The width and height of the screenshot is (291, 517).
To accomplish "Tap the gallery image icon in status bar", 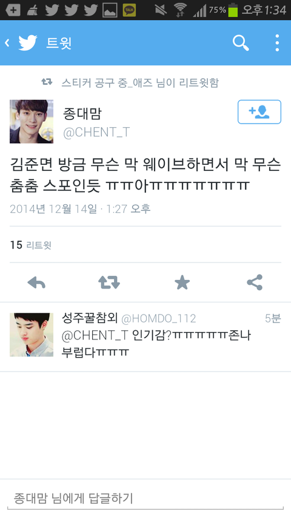I will [110, 10].
